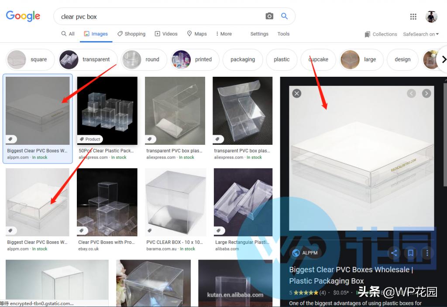
Task: Click the magnifying glass search icon
Action: pos(285,16)
